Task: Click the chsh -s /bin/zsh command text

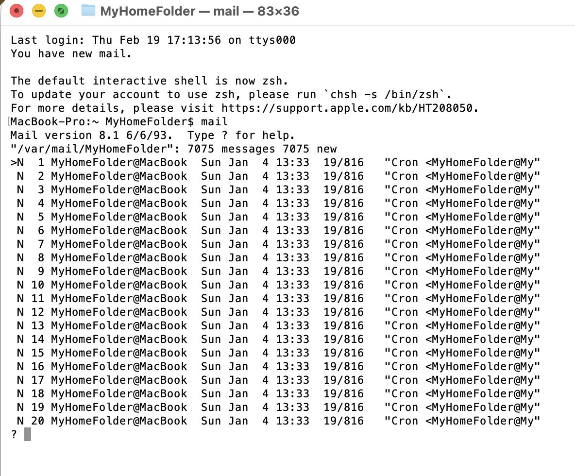Action: (384, 94)
